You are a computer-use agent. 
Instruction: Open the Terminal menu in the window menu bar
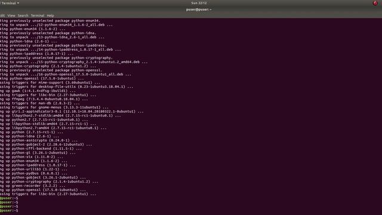(x=38, y=16)
